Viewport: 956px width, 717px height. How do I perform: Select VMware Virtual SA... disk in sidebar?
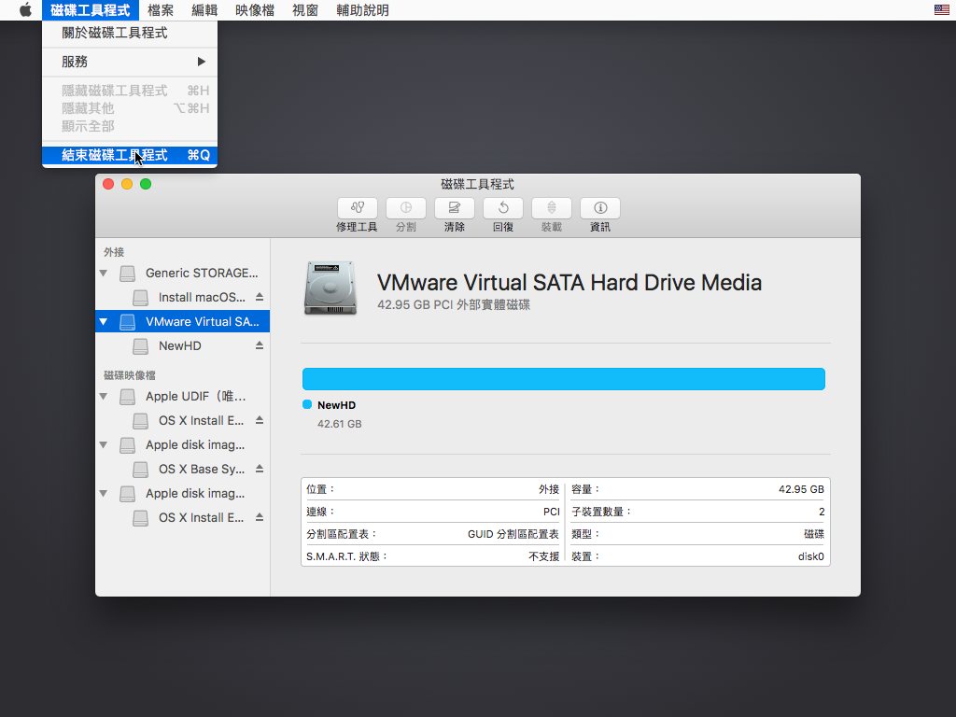click(x=182, y=322)
